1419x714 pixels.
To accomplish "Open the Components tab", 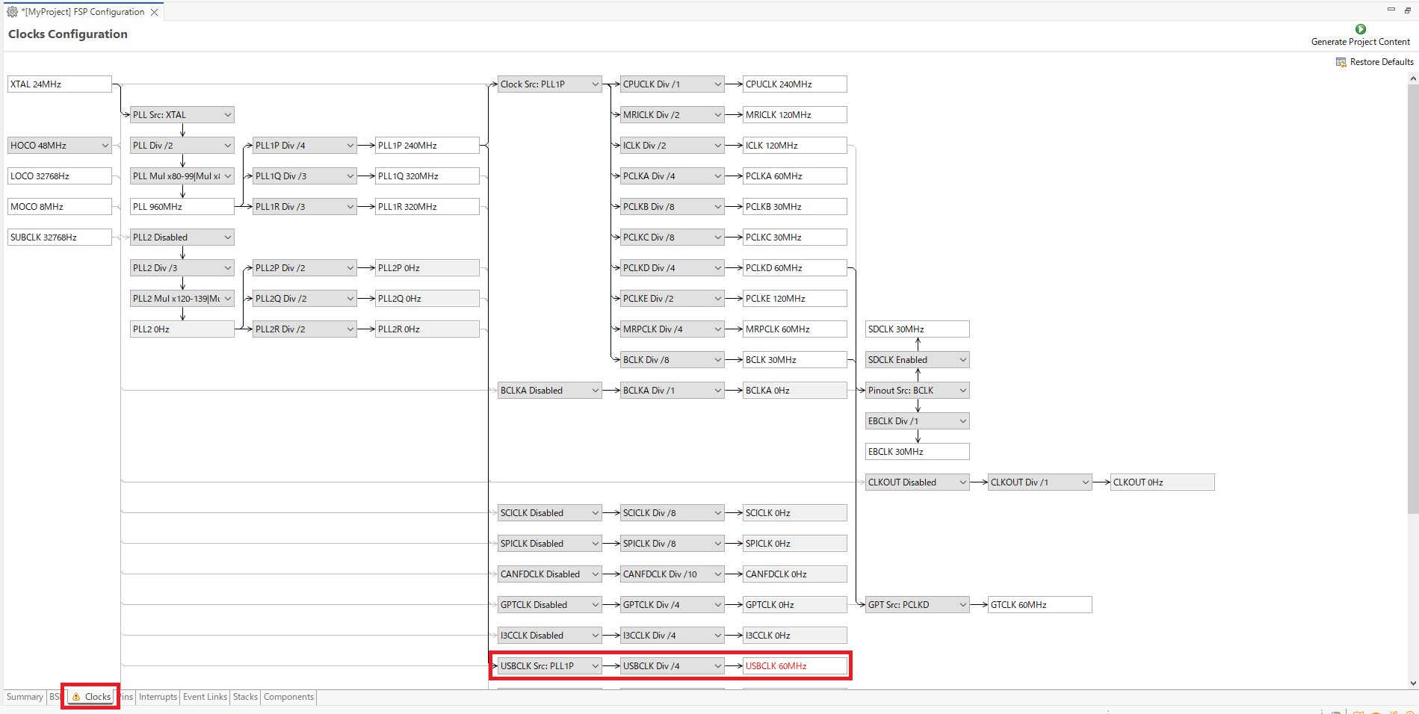I will pyautogui.click(x=288, y=697).
